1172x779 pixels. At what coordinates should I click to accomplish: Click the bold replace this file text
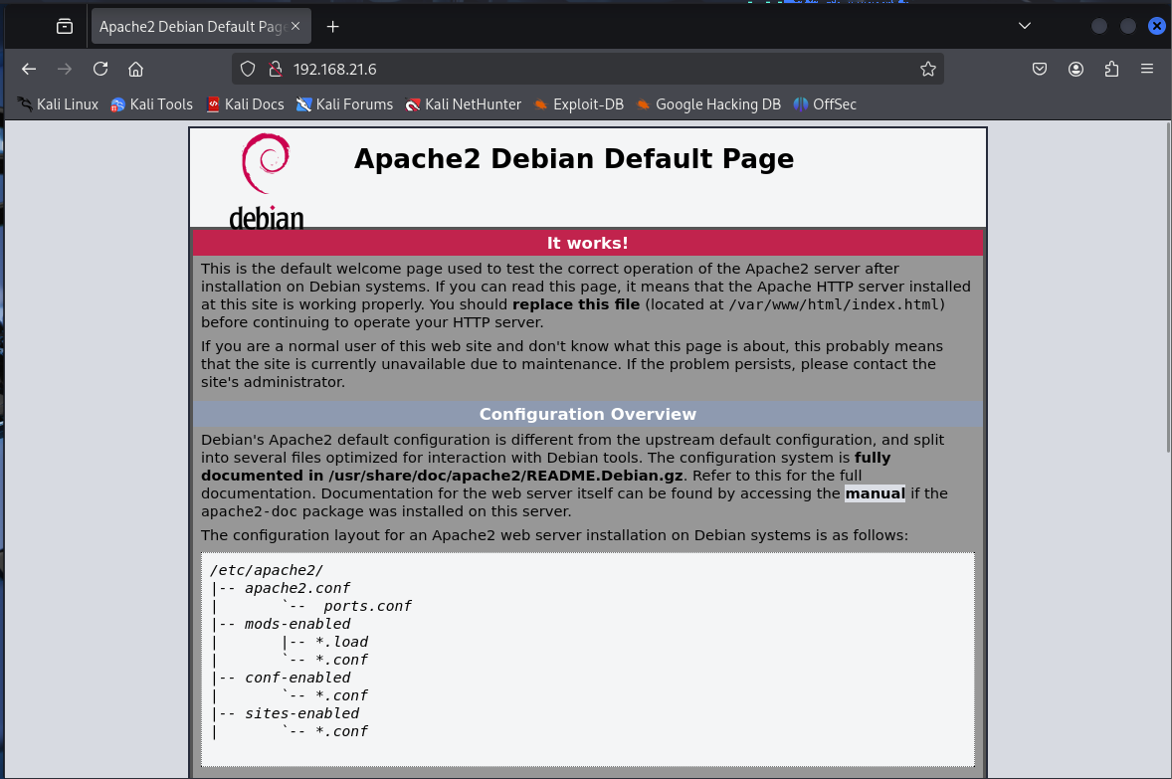point(575,304)
